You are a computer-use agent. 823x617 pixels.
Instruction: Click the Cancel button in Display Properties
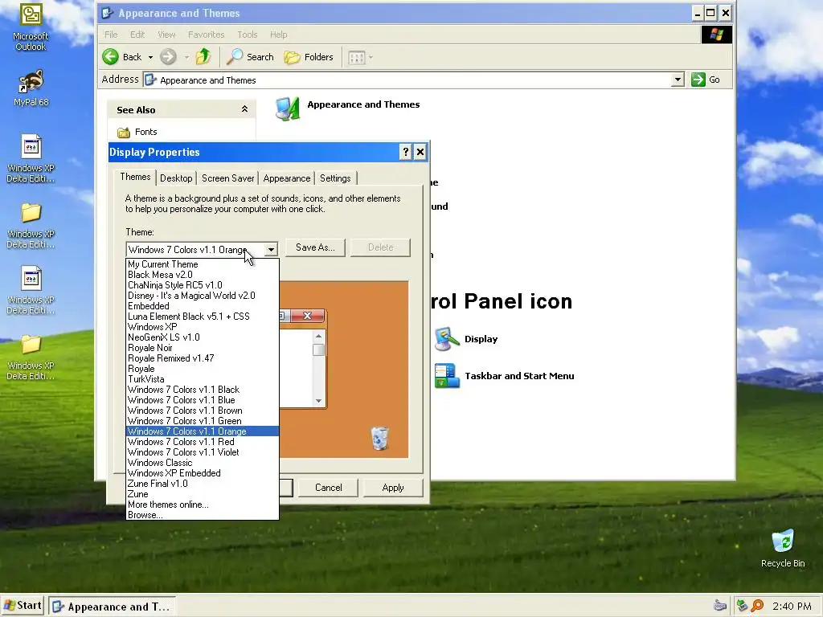coord(329,488)
